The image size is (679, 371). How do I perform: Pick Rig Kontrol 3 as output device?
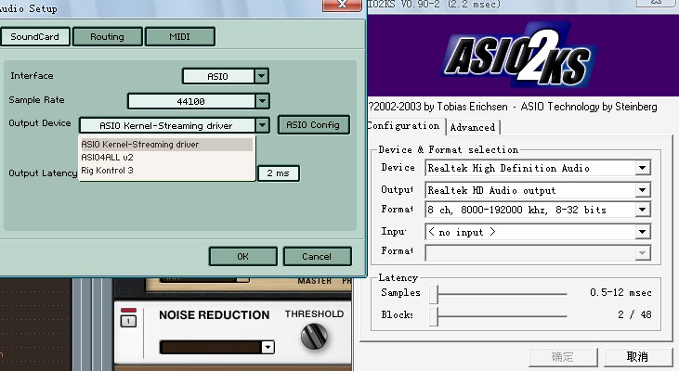coord(166,171)
